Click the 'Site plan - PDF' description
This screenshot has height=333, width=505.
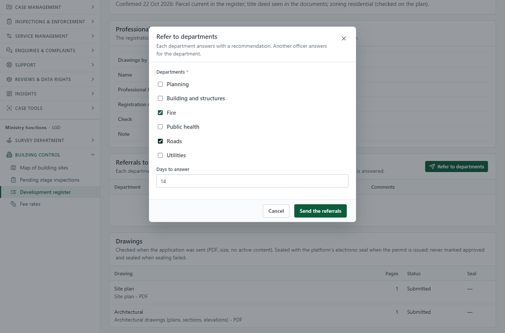pyautogui.click(x=131, y=296)
